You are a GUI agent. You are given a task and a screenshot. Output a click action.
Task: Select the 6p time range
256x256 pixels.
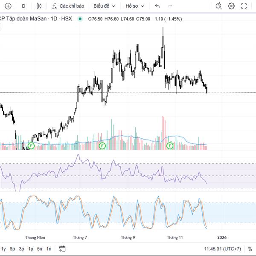pyautogui.click(x=12, y=249)
